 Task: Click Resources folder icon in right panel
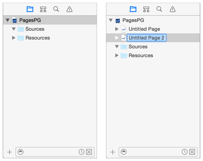(x=124, y=56)
